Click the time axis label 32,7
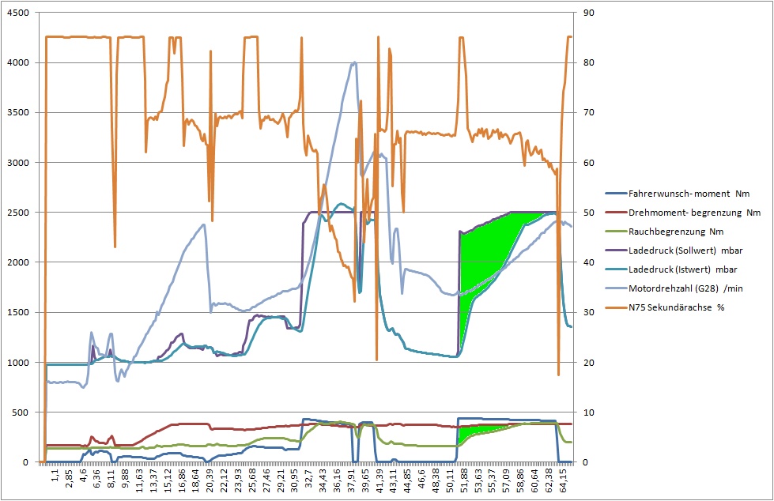Image resolution: width=774 pixels, height=501 pixels. [309, 478]
